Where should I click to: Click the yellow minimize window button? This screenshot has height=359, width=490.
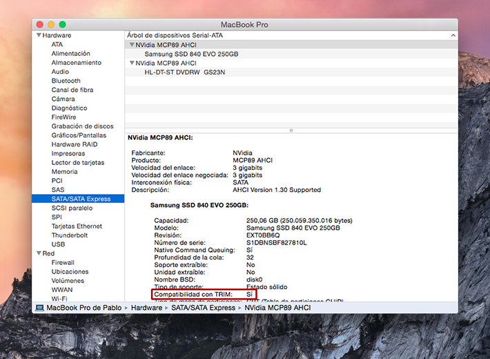point(51,24)
